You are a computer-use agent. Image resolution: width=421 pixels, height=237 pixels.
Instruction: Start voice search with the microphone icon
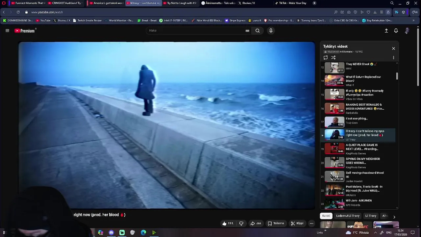point(271,31)
